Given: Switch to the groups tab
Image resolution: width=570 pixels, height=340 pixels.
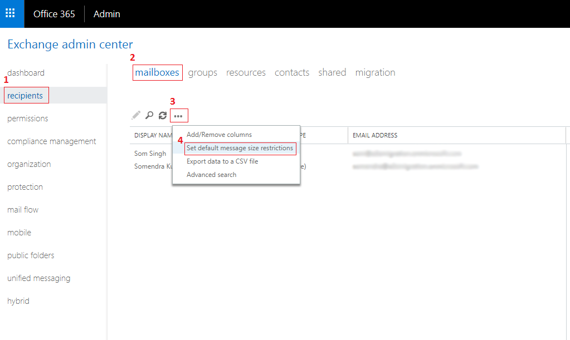Looking at the screenshot, I should (202, 72).
